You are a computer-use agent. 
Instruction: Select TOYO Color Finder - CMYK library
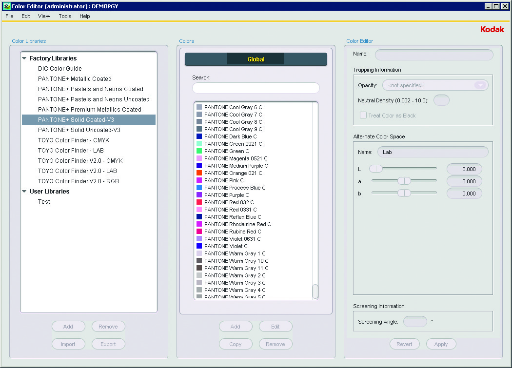(74, 140)
